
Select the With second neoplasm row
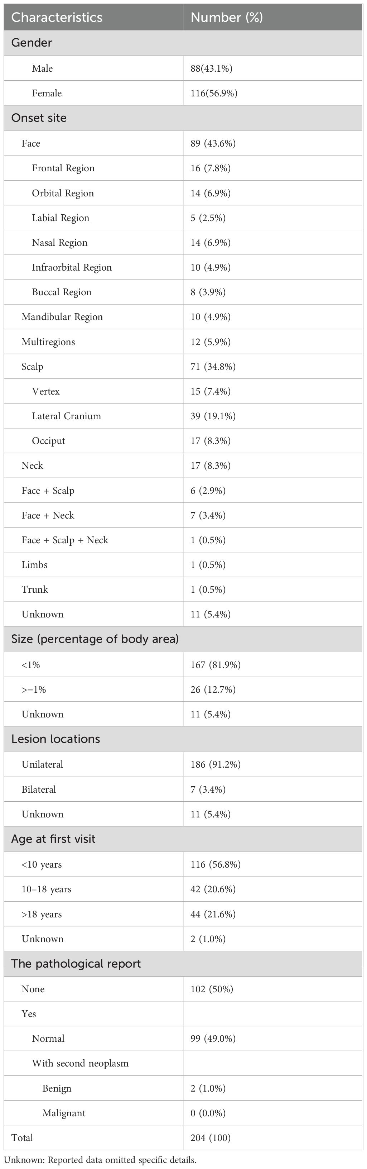click(x=80, y=1064)
